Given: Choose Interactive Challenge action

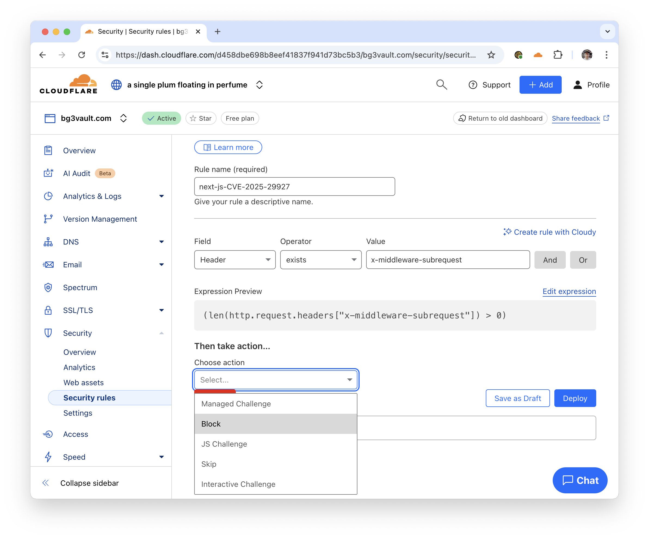Looking at the screenshot, I should pyautogui.click(x=276, y=484).
